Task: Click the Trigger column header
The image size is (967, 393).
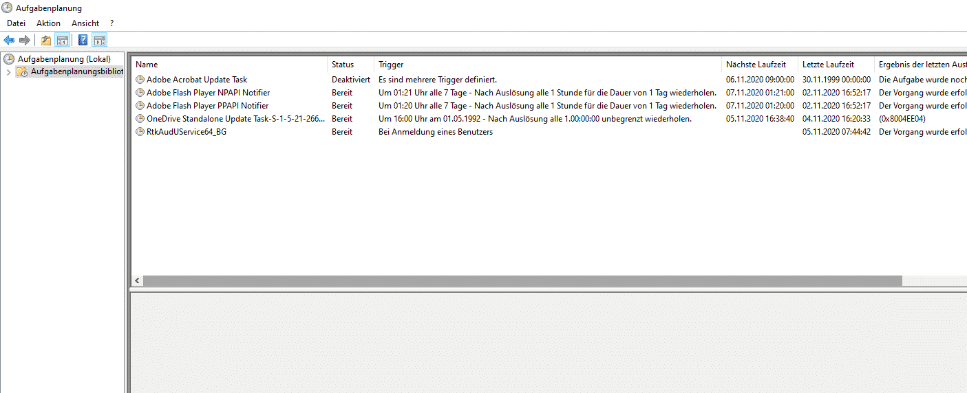Action: pos(391,65)
